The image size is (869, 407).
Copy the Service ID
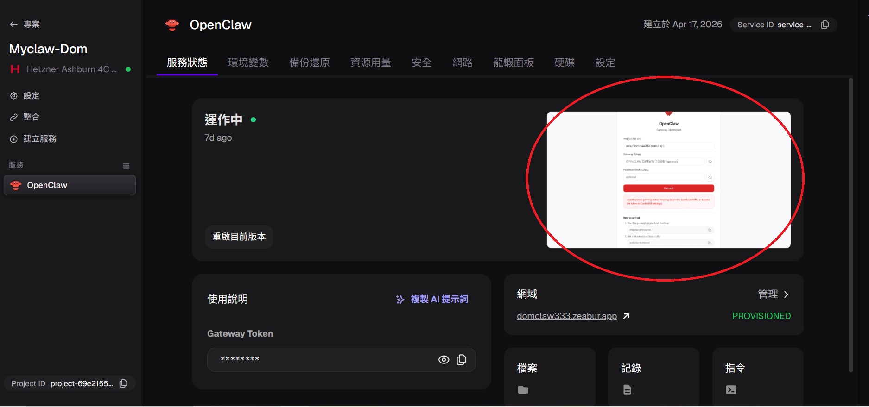tap(825, 25)
